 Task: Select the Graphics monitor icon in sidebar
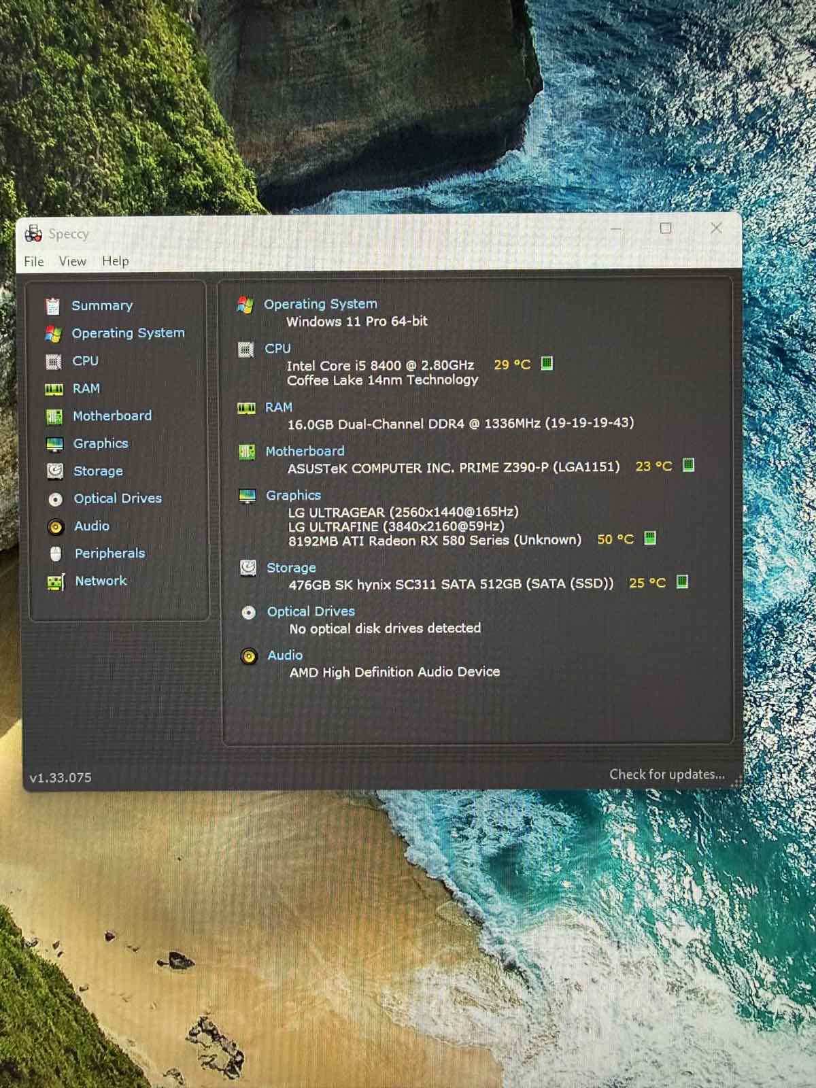click(54, 444)
